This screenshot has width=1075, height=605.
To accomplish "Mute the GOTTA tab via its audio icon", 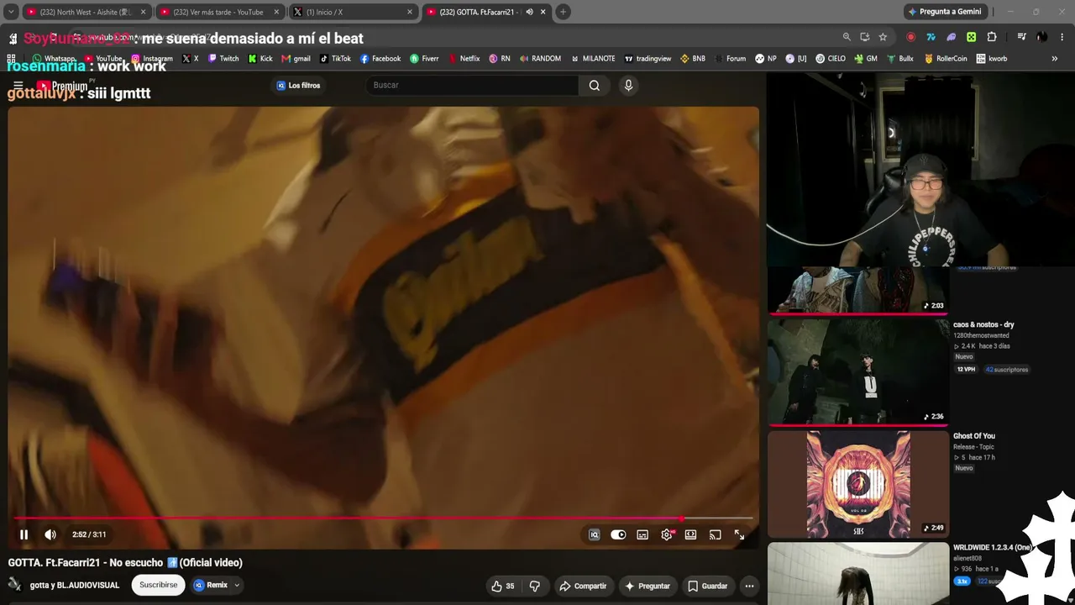I will pos(529,12).
